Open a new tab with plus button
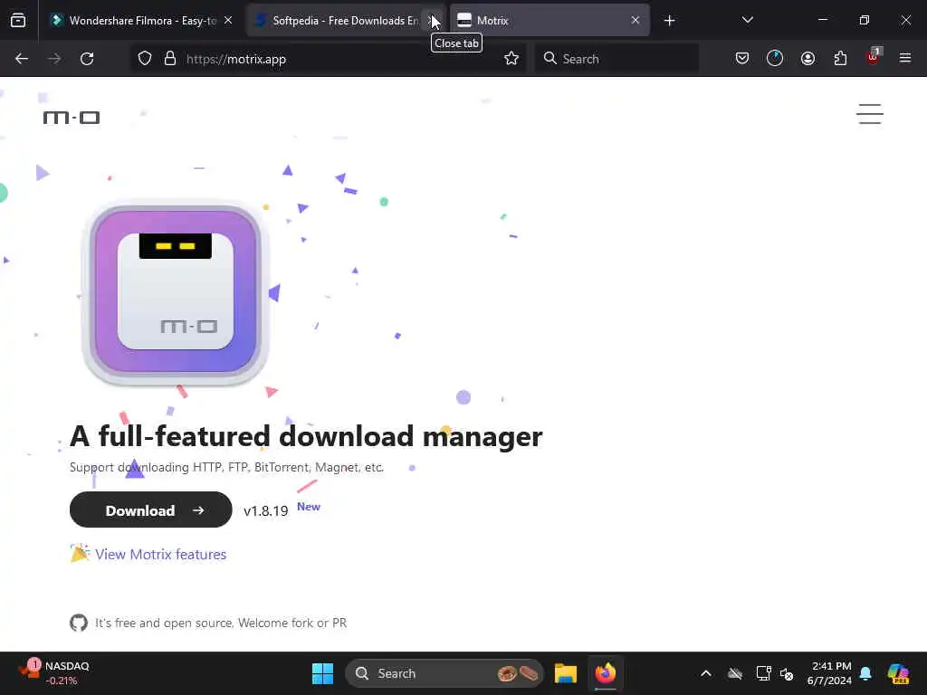The height and width of the screenshot is (695, 927). (669, 21)
